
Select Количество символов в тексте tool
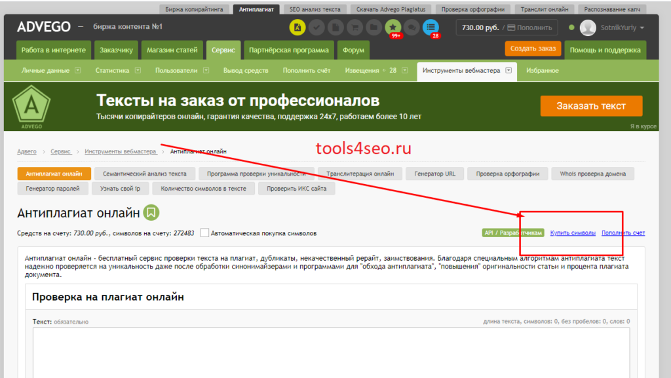point(203,188)
